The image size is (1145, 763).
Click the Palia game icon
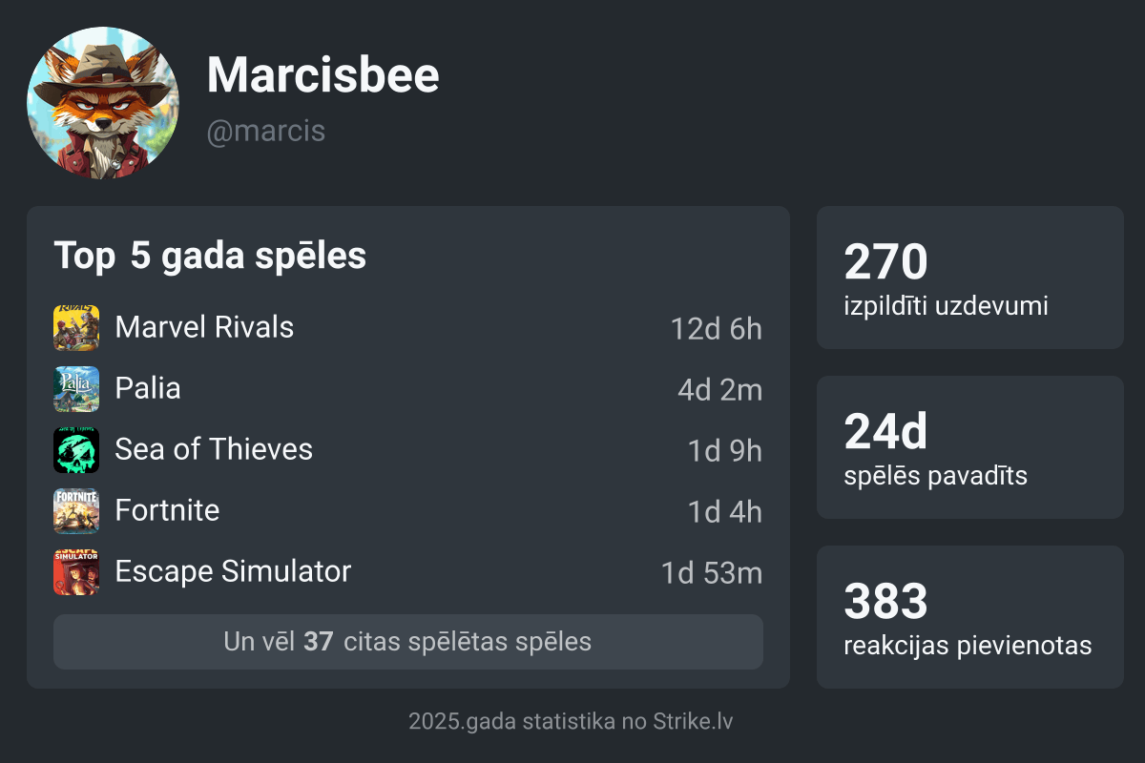tap(76, 389)
